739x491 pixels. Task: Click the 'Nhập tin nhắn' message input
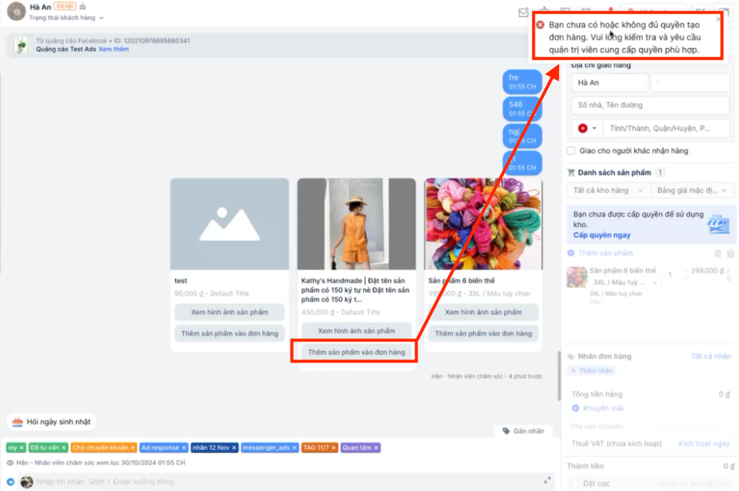[x=287, y=482]
